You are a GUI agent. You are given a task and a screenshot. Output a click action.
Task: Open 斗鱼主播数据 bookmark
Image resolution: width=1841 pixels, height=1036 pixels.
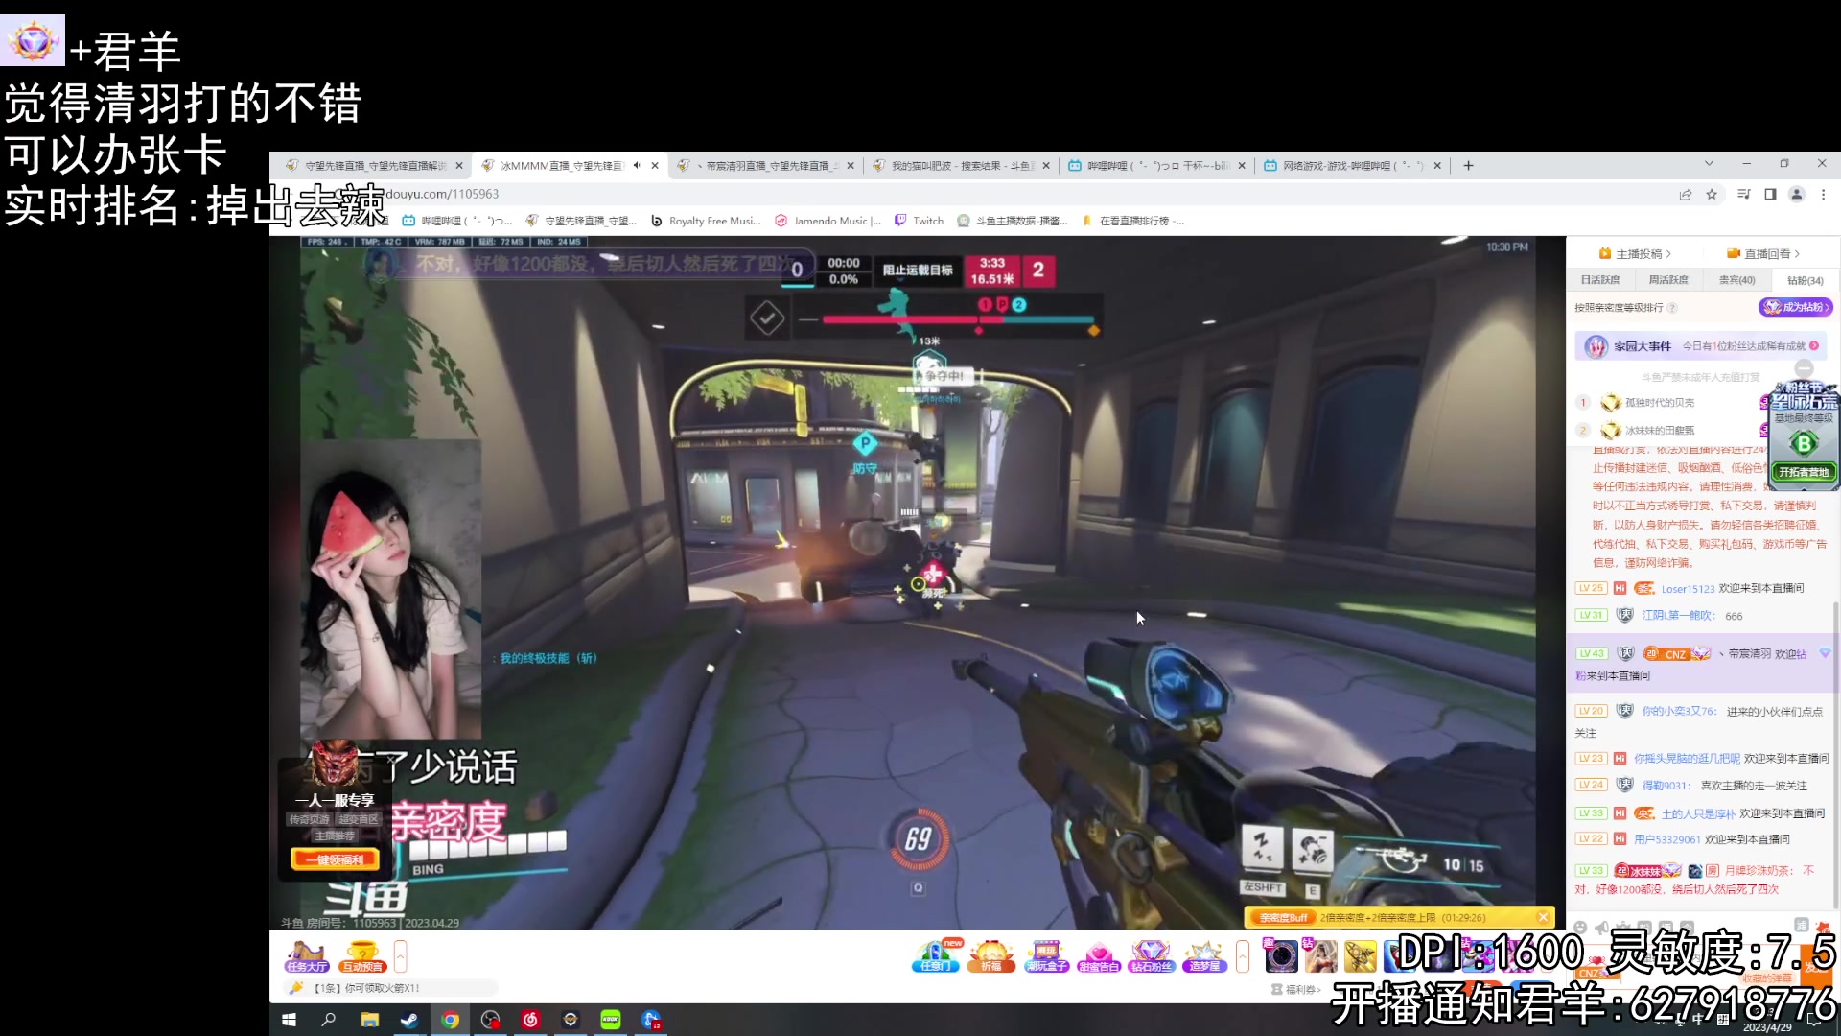(1014, 221)
